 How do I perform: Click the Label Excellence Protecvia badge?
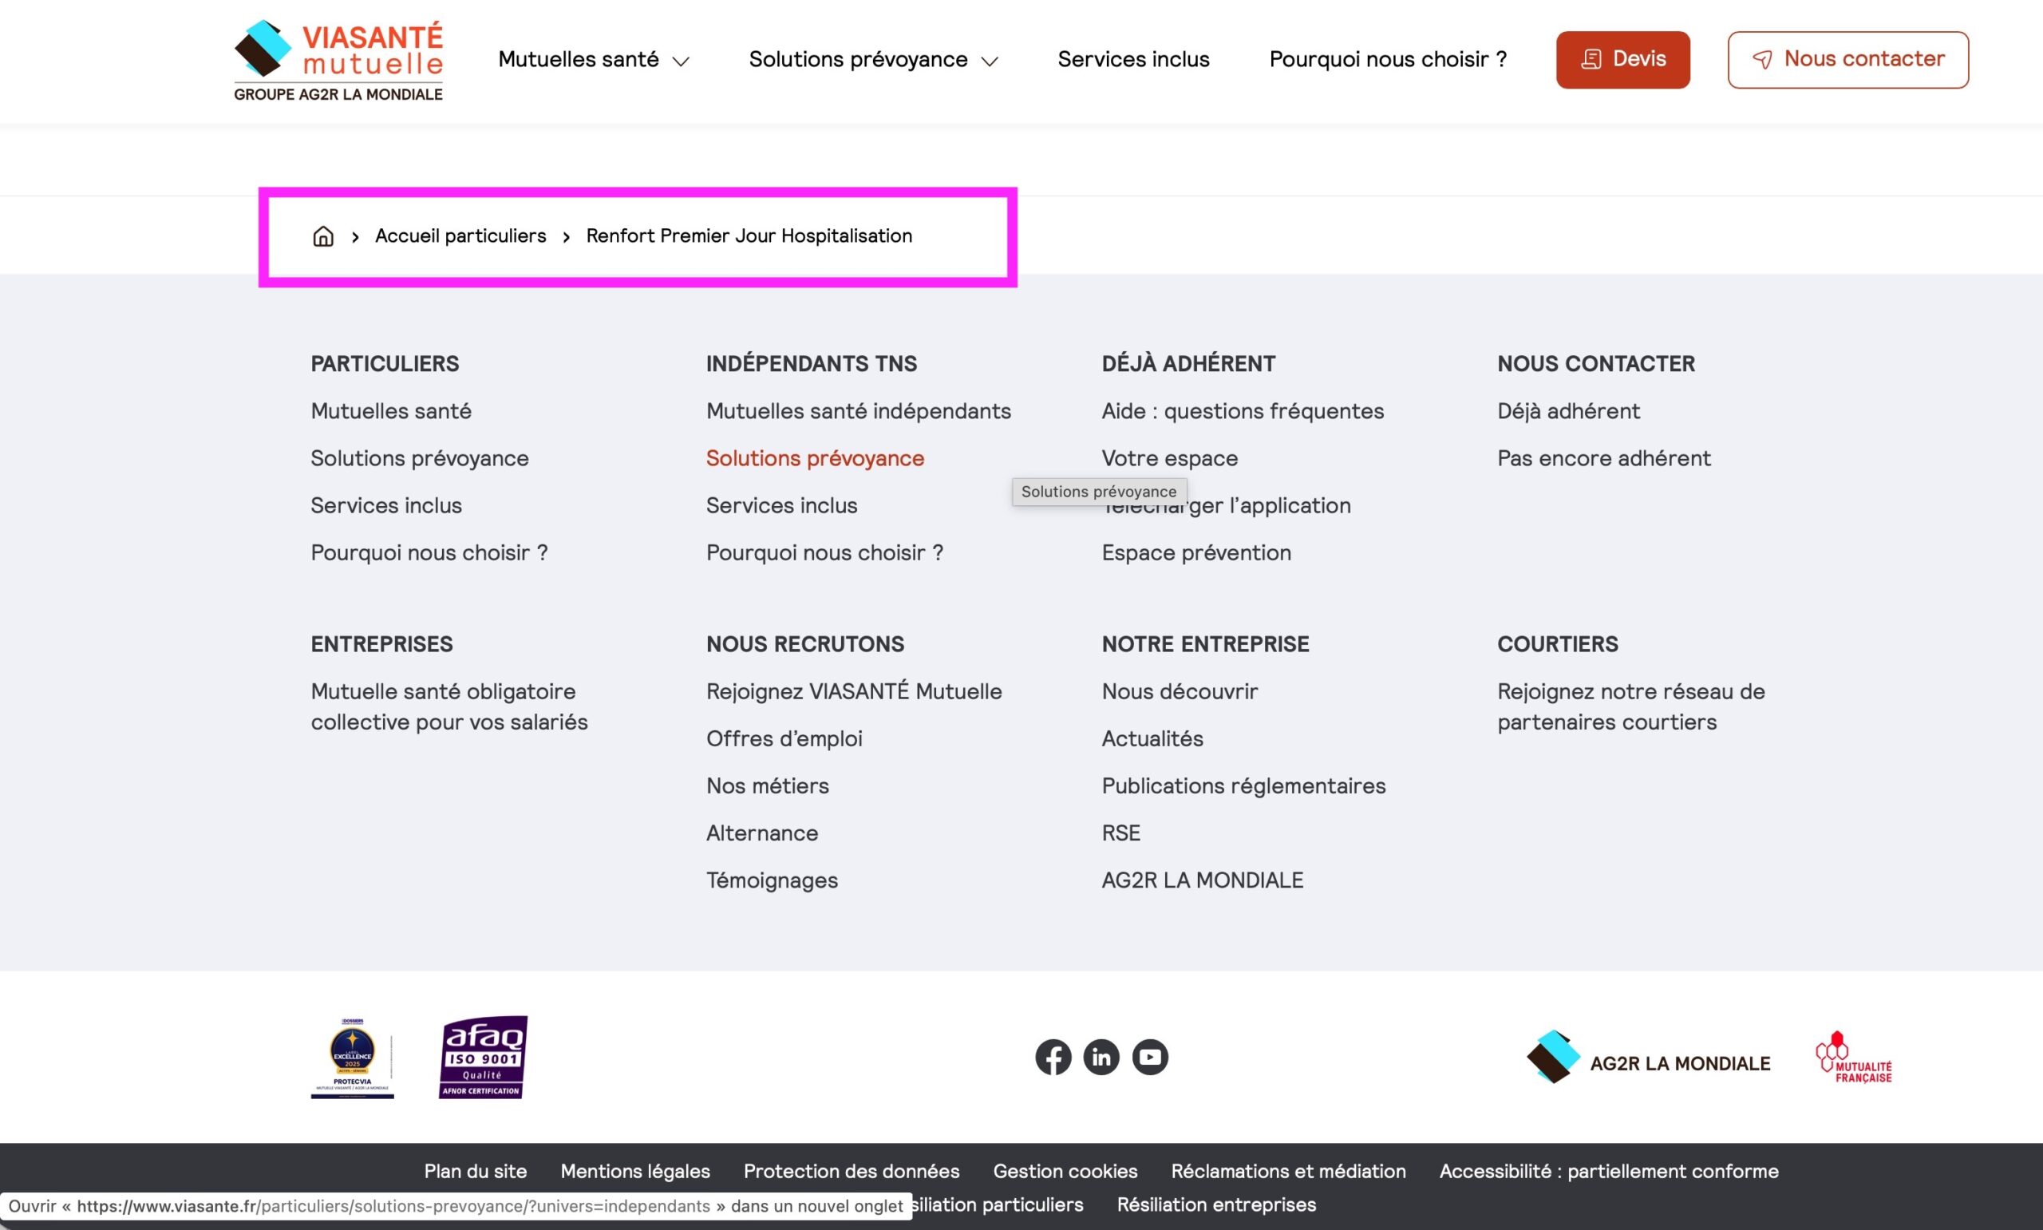[352, 1058]
